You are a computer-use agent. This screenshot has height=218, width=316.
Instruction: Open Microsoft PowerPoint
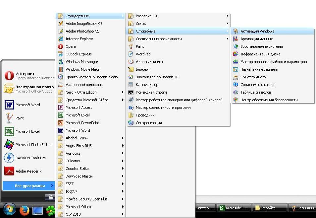90,123
